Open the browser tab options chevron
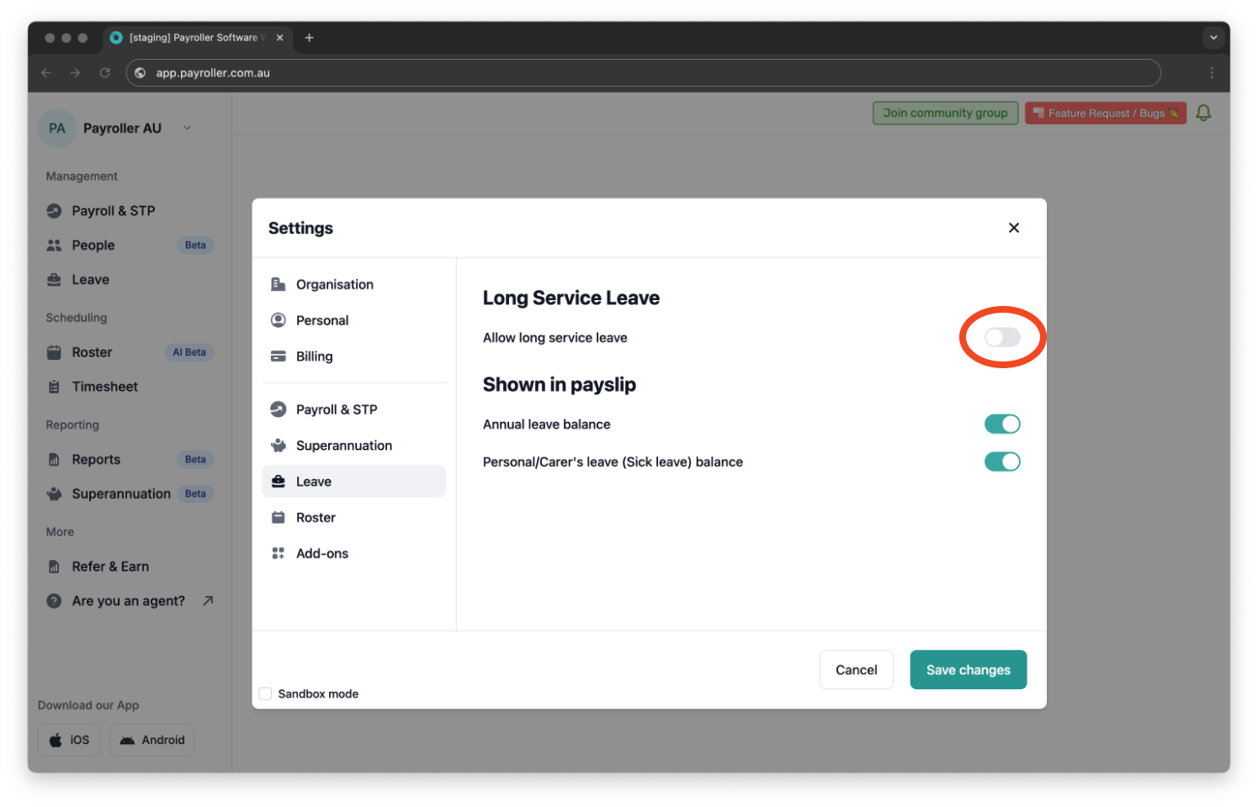This screenshot has width=1258, height=807. pyautogui.click(x=1213, y=37)
